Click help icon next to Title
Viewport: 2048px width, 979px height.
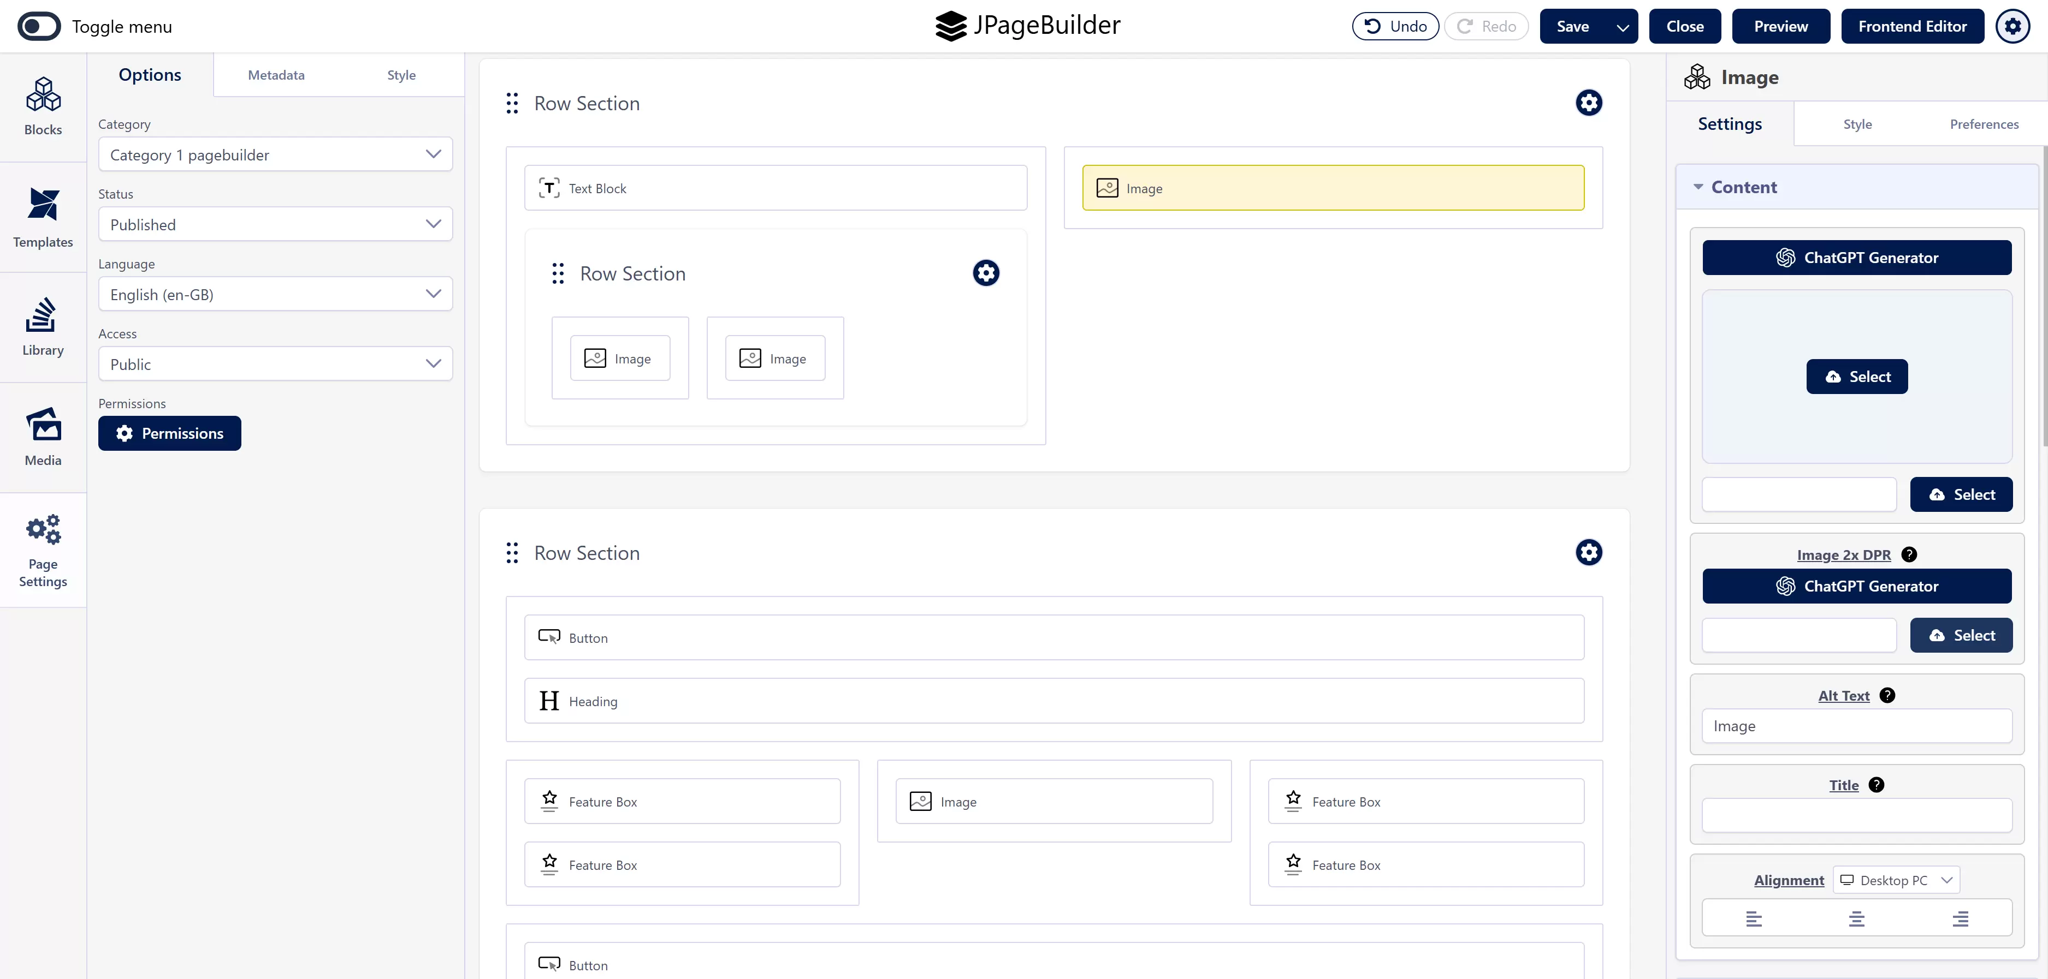(1877, 785)
